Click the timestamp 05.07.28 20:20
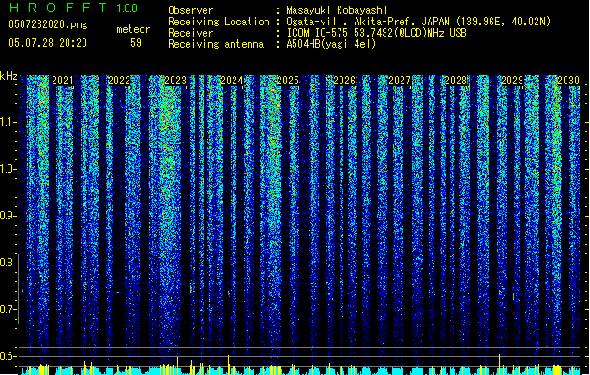Screen dimensions: 590x375 [48, 43]
